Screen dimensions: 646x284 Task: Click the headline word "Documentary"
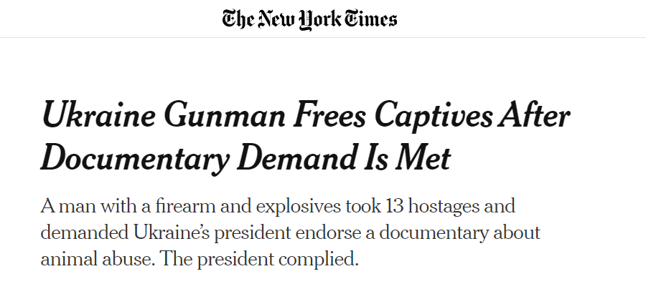pos(135,160)
